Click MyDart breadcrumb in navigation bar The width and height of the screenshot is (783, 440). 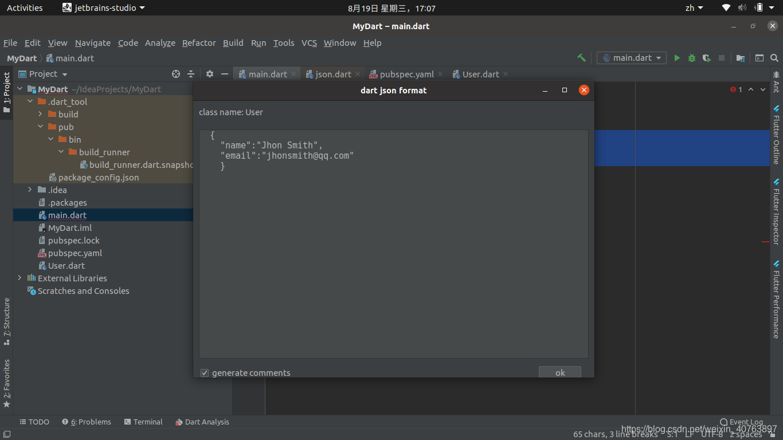pos(22,58)
